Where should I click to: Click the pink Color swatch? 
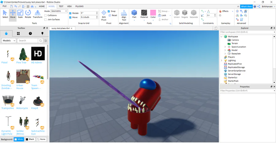tap(153, 13)
